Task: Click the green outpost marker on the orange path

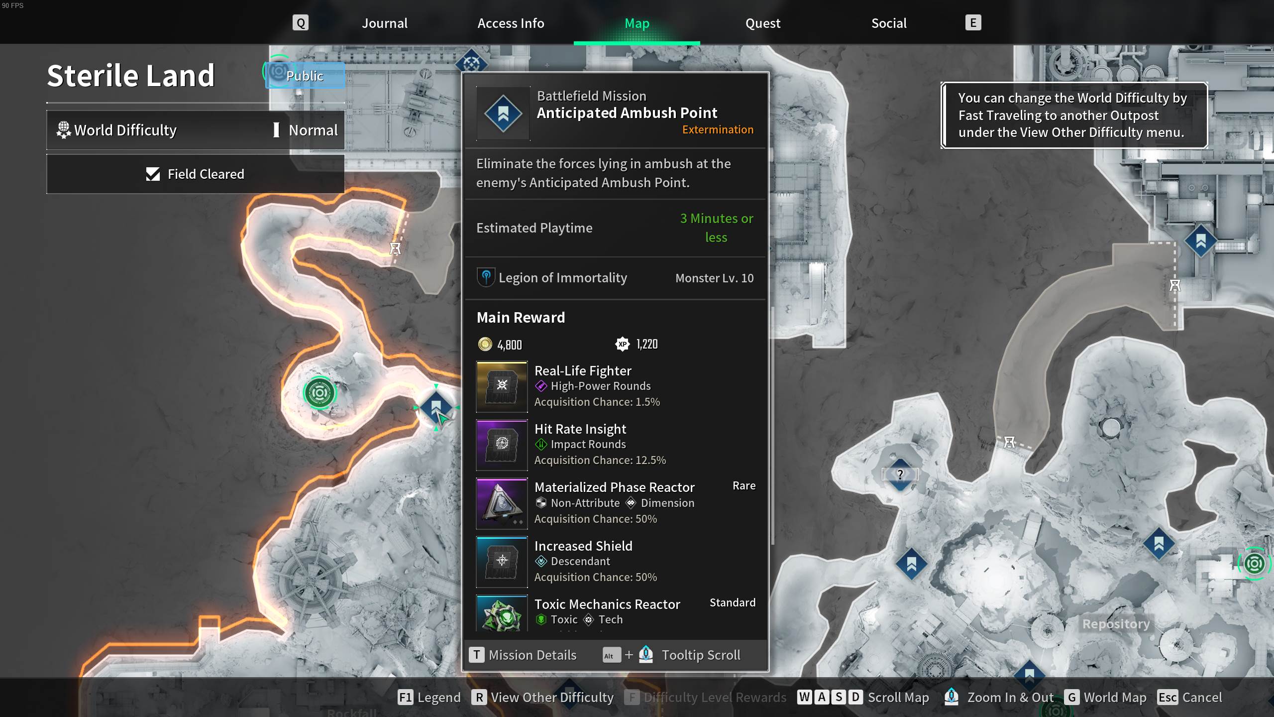Action: tap(319, 393)
